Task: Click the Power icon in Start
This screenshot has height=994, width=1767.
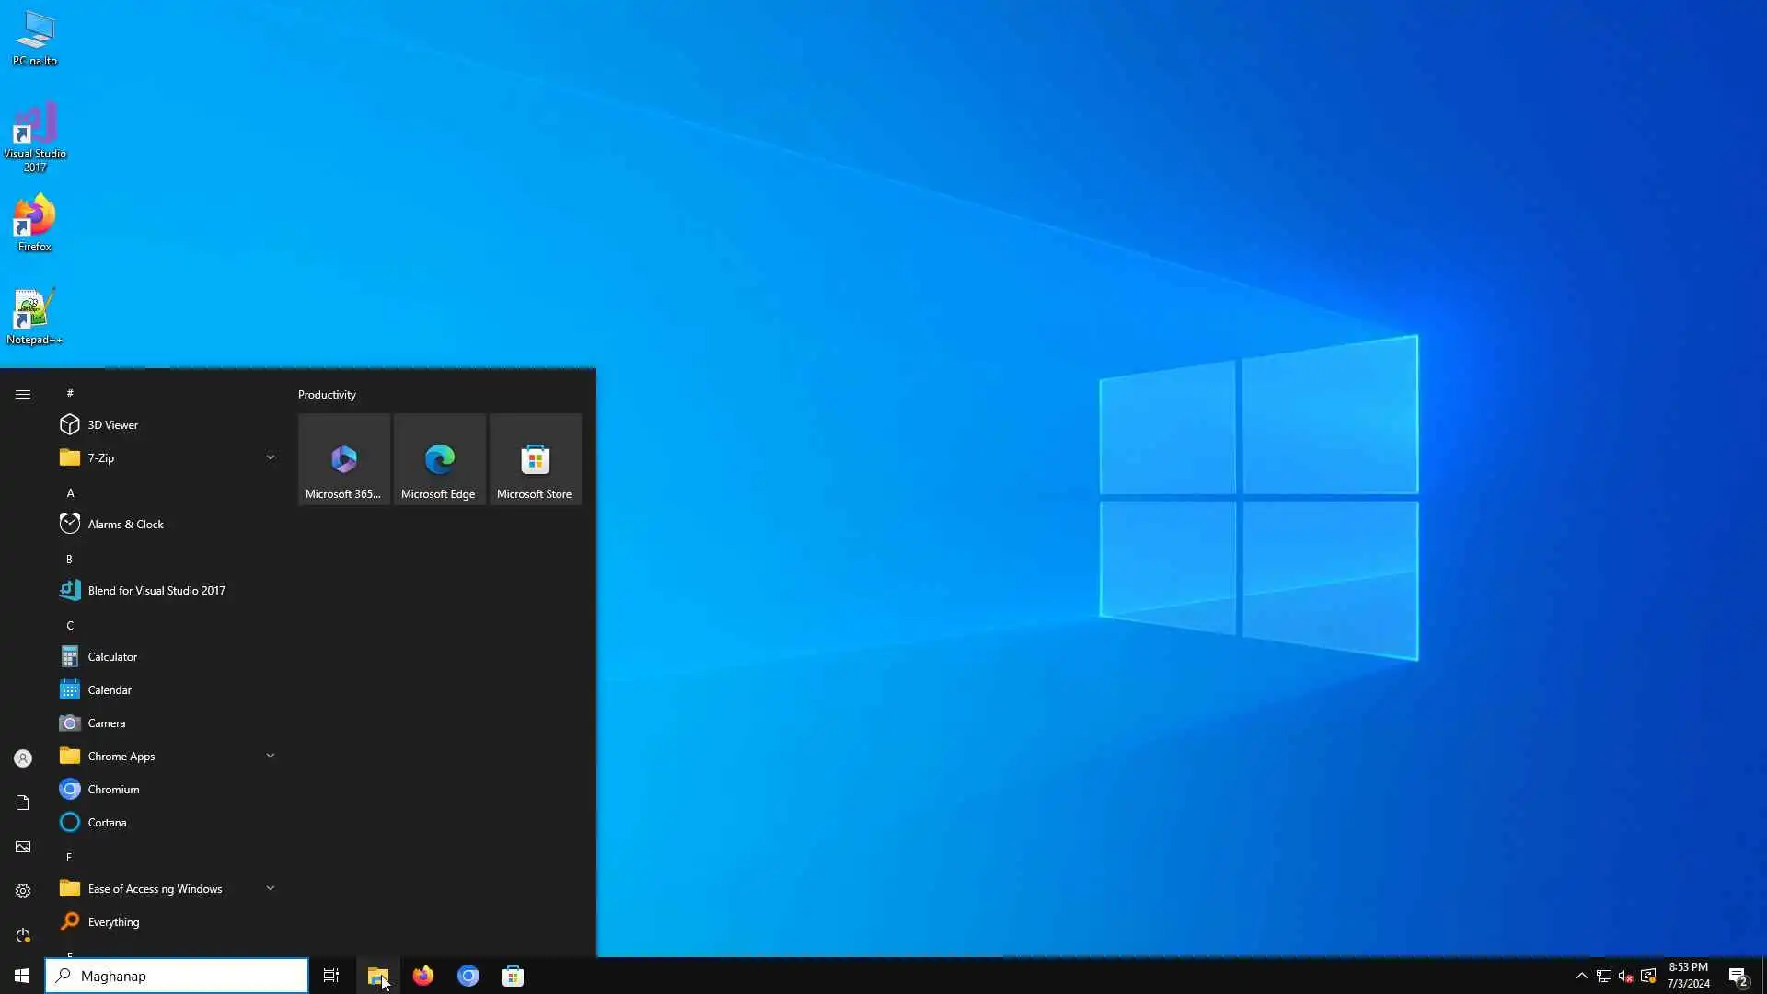Action: (23, 935)
